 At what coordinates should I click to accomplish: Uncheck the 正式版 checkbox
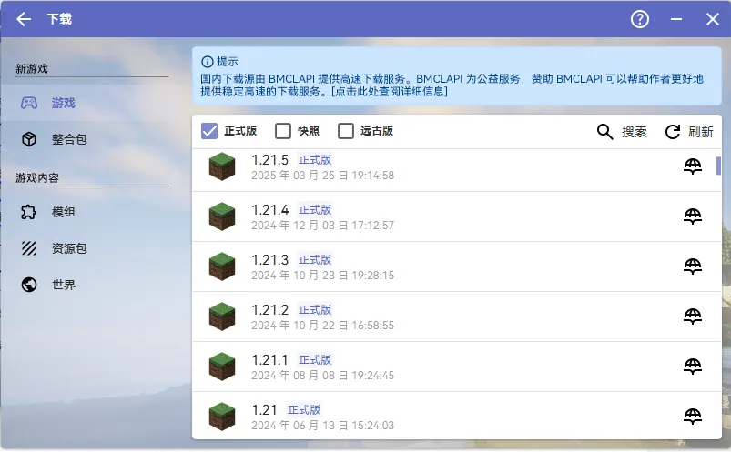[209, 131]
